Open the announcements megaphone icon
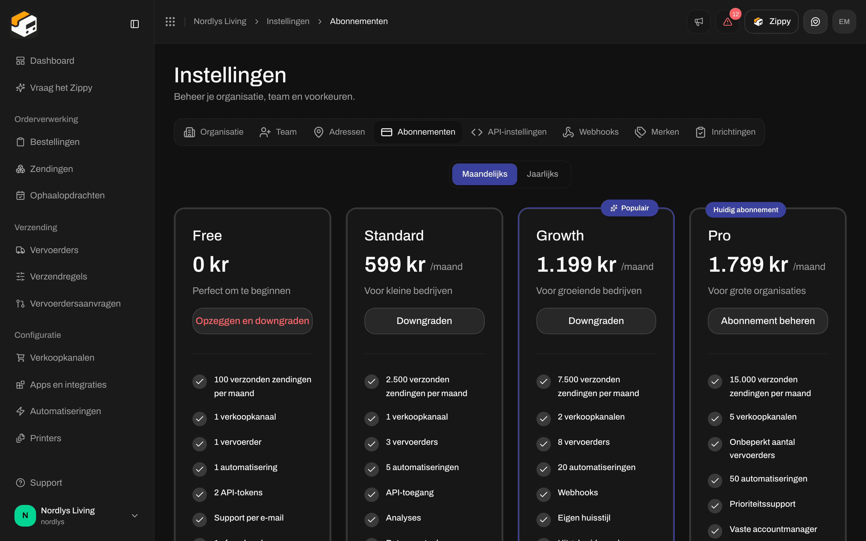Image resolution: width=866 pixels, height=541 pixels. click(x=699, y=21)
